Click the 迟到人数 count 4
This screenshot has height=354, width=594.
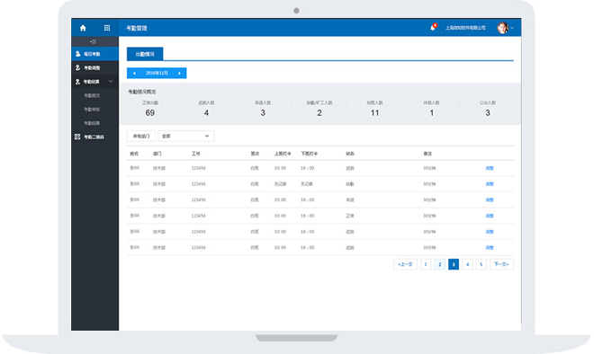(206, 112)
